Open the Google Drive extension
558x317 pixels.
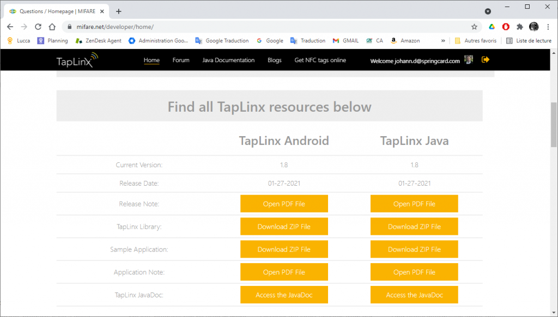coord(492,27)
